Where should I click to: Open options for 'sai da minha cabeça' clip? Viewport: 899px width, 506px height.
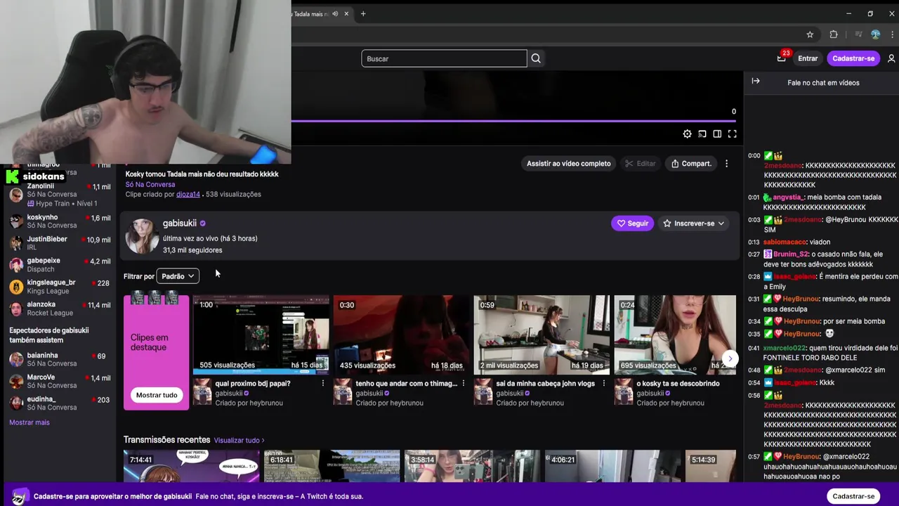pyautogui.click(x=604, y=384)
